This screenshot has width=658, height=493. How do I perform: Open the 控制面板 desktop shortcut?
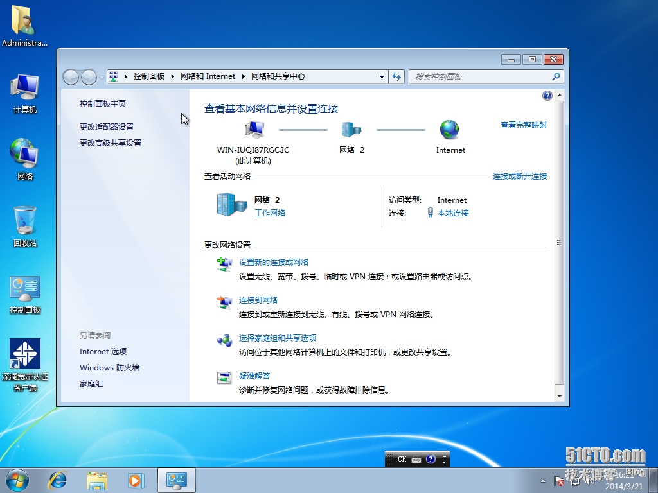(25, 294)
